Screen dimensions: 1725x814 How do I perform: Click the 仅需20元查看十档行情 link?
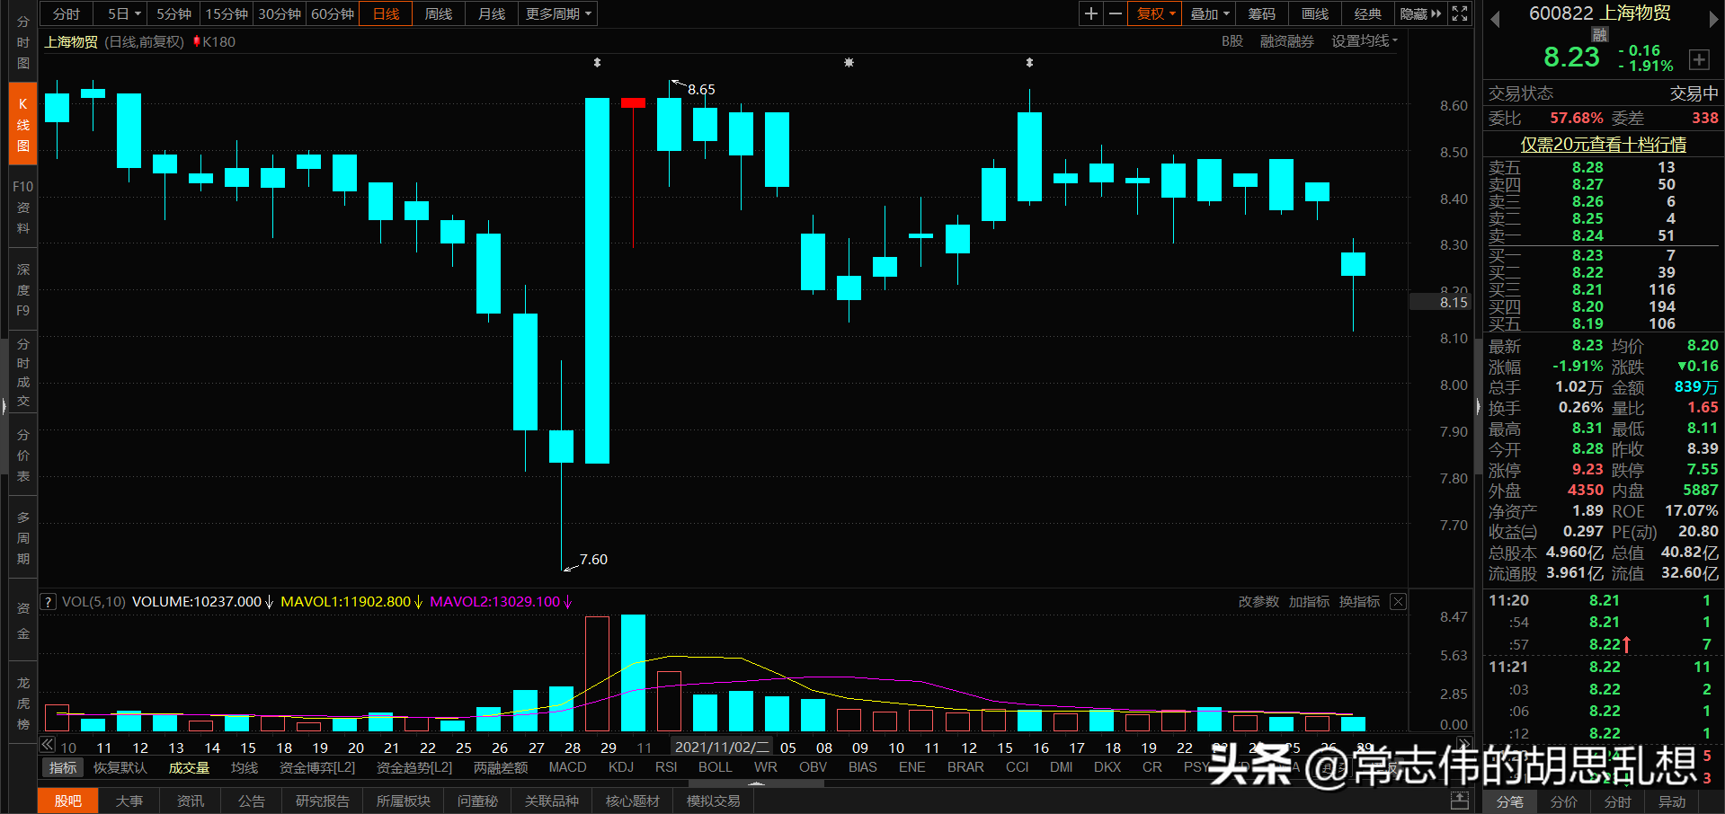pyautogui.click(x=1603, y=145)
